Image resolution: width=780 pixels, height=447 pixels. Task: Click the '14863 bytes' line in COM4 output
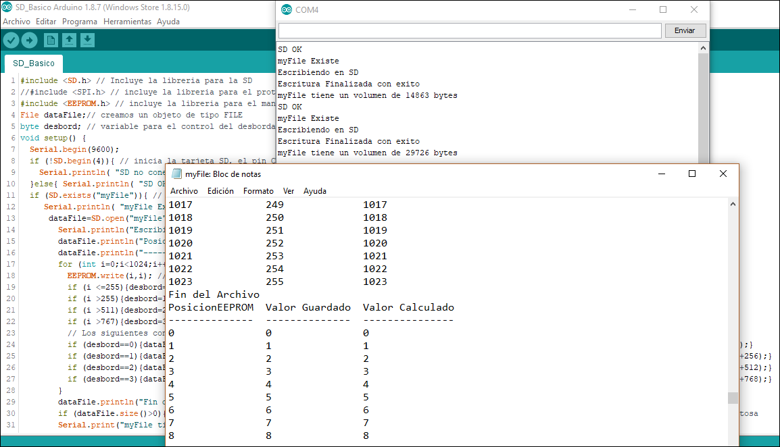pos(367,95)
